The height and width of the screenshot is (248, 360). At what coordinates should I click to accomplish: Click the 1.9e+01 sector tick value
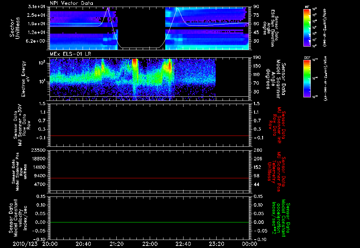[37, 24]
